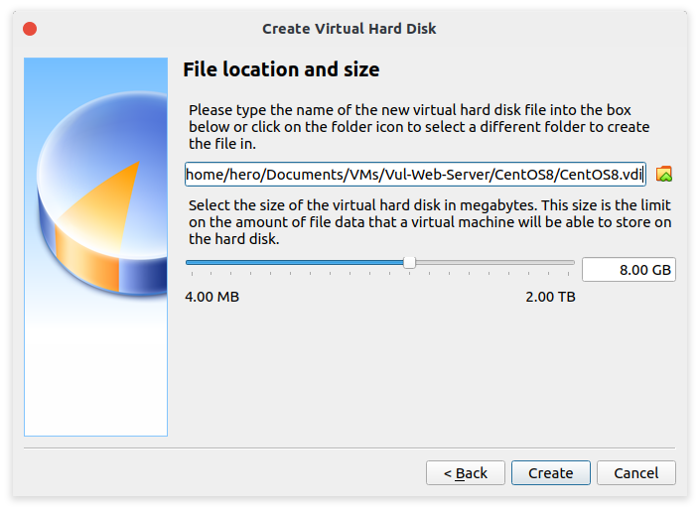Focus the CentOS8.vdi file path field
Image resolution: width=700 pixels, height=511 pixels.
pos(415,174)
